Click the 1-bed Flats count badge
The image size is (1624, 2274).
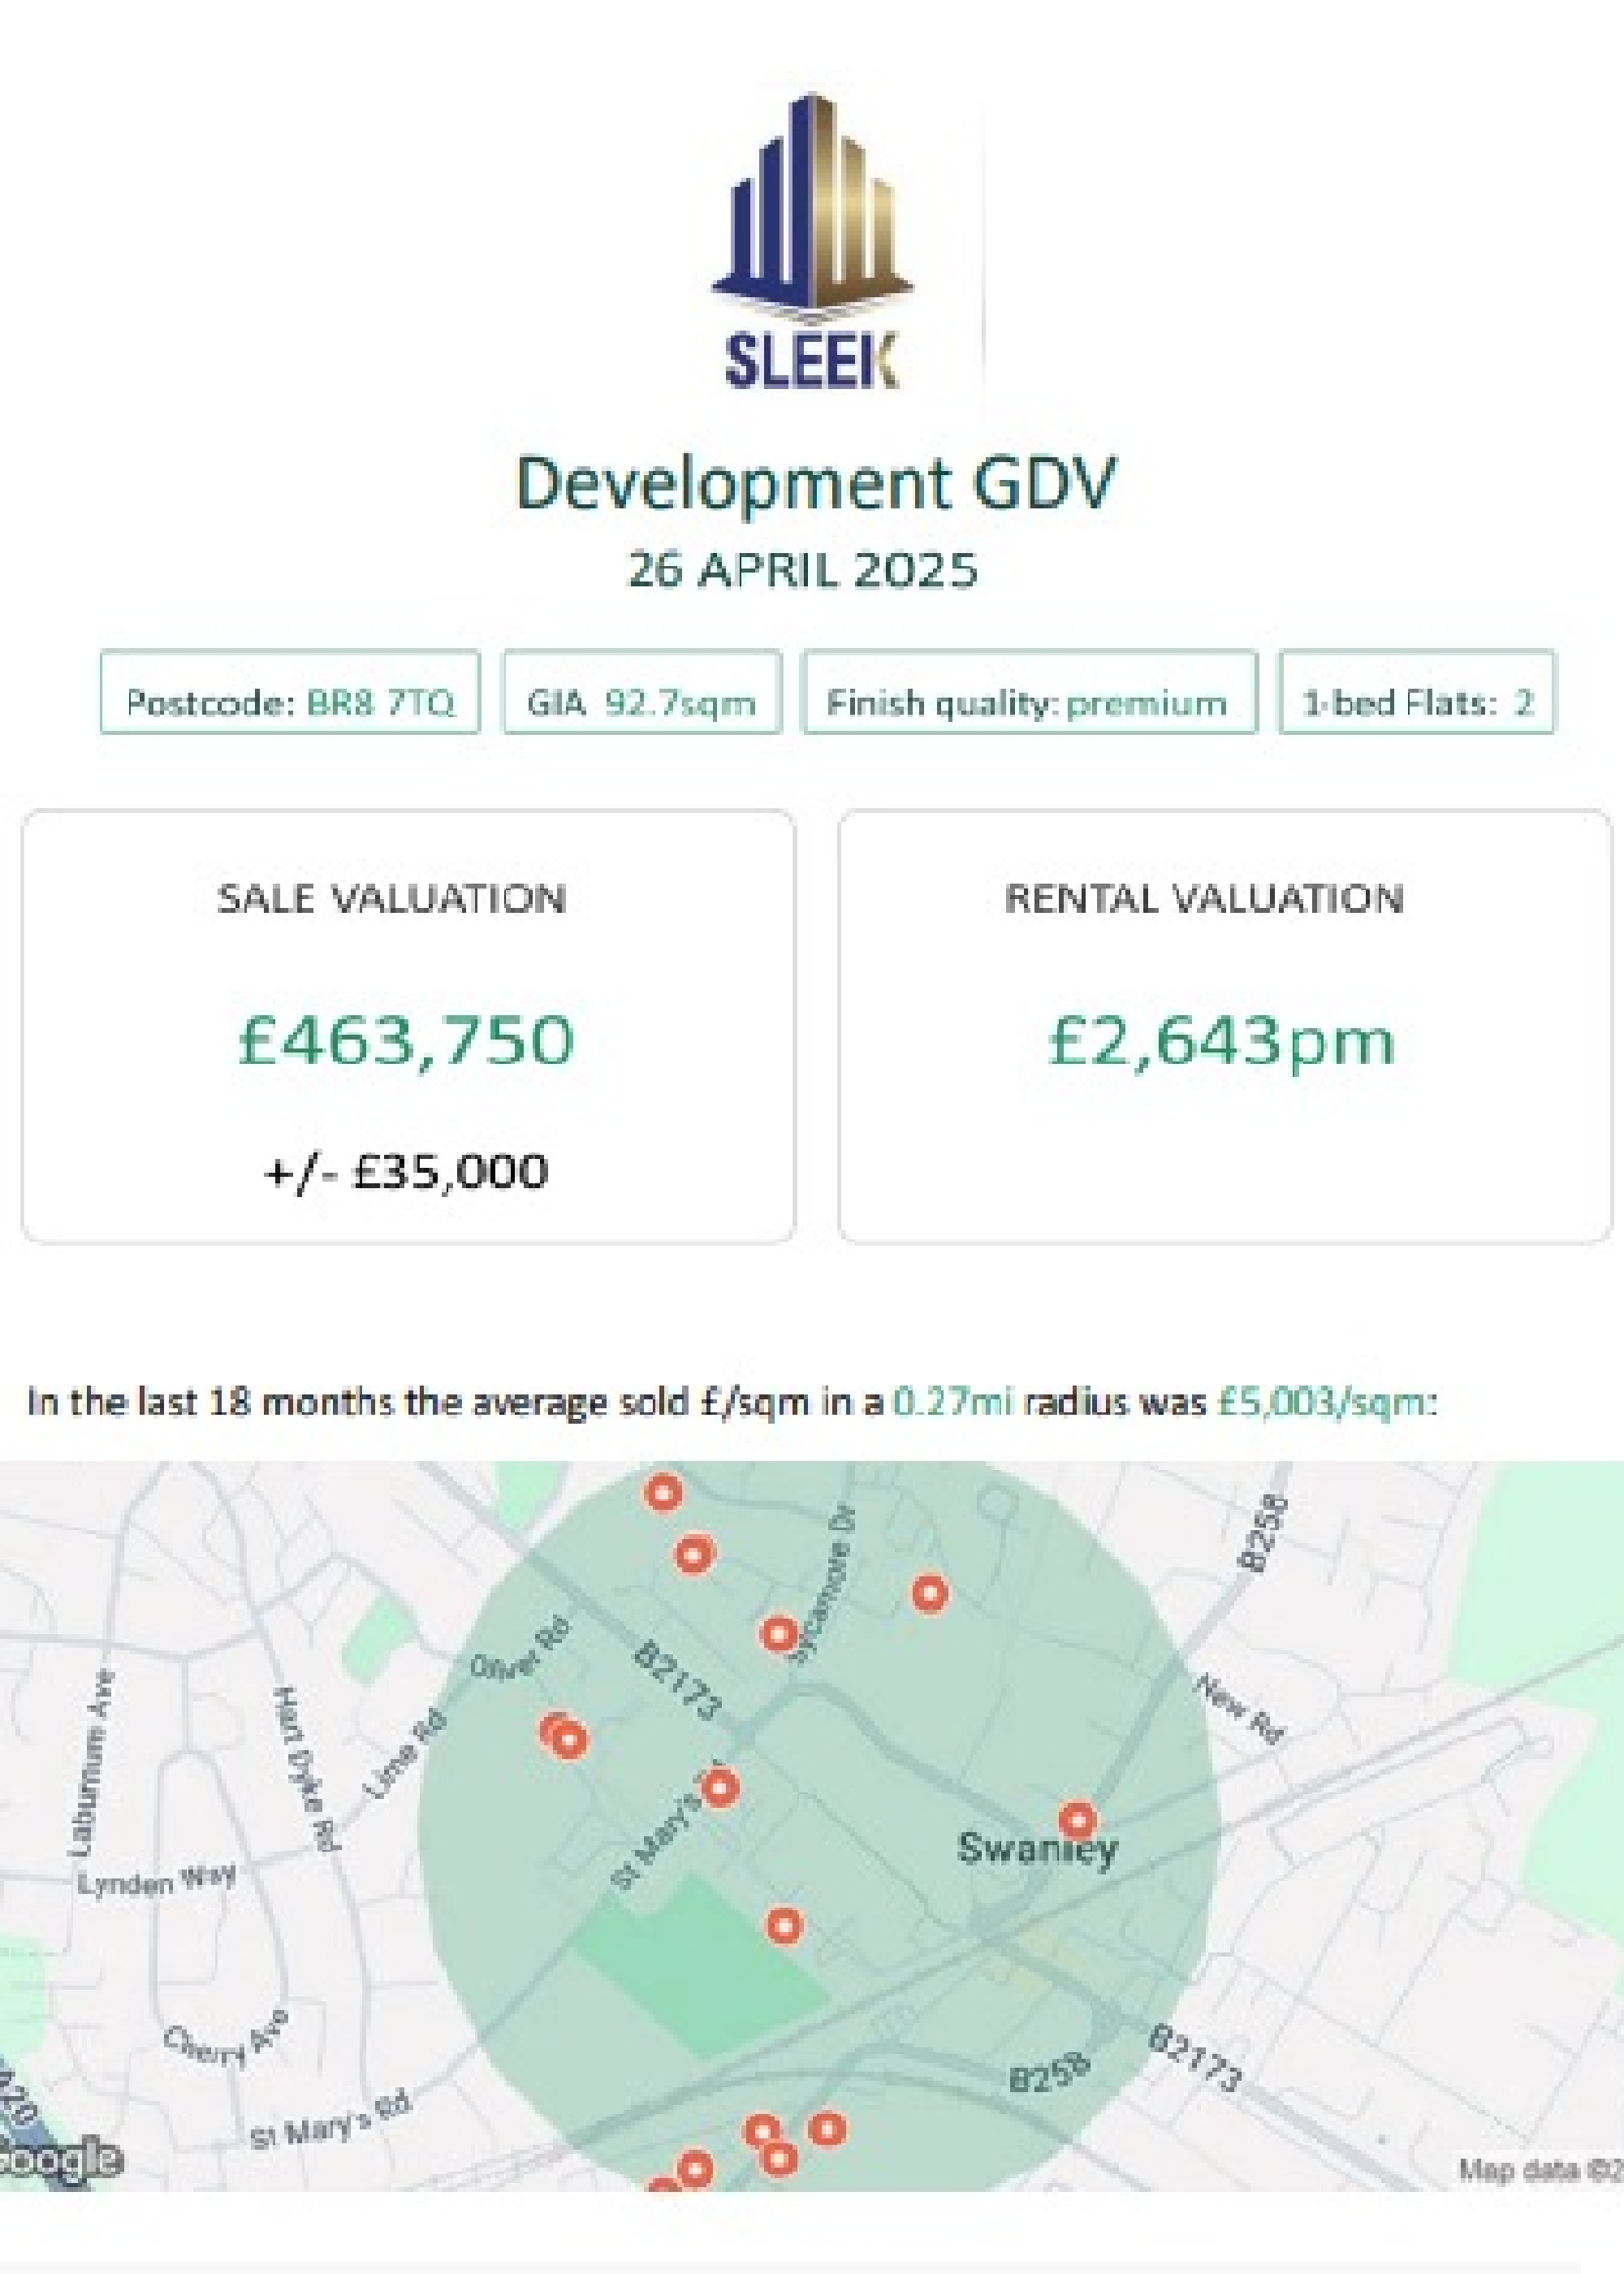1416,703
